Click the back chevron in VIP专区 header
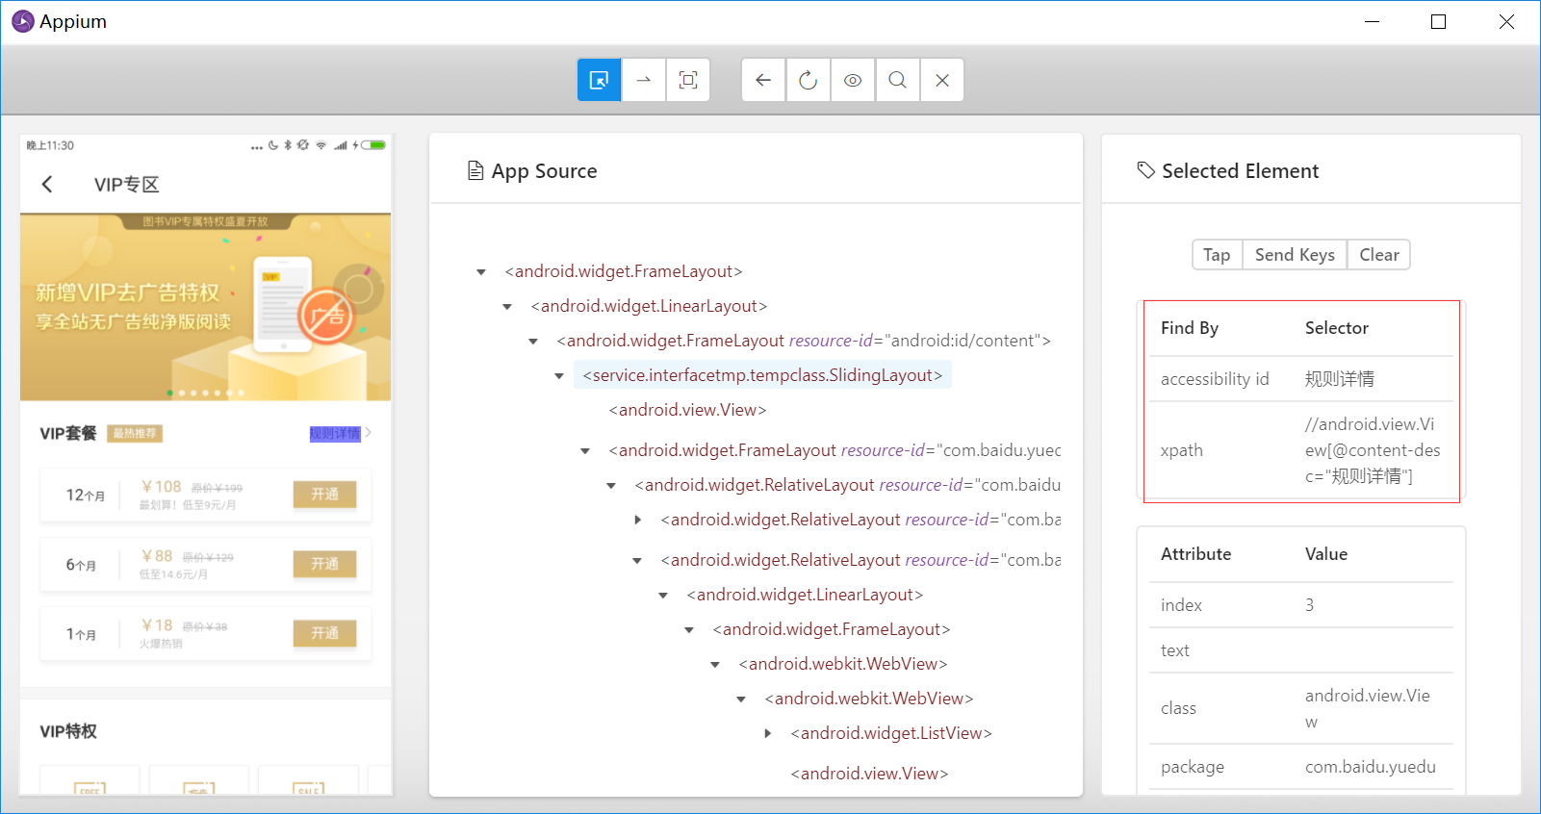This screenshot has width=1541, height=814. click(x=47, y=184)
